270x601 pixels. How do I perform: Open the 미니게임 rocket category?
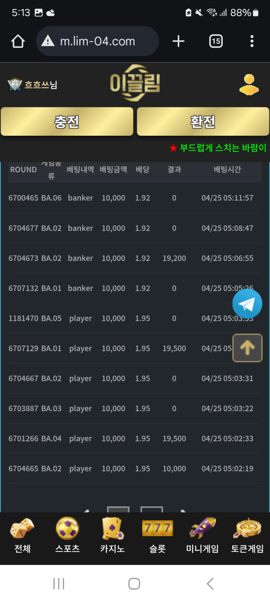(x=202, y=536)
